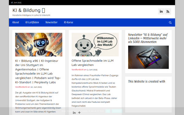This screenshot has height=115, width=184.
Task: Open the RSS feed icon
Action: point(168,11)
